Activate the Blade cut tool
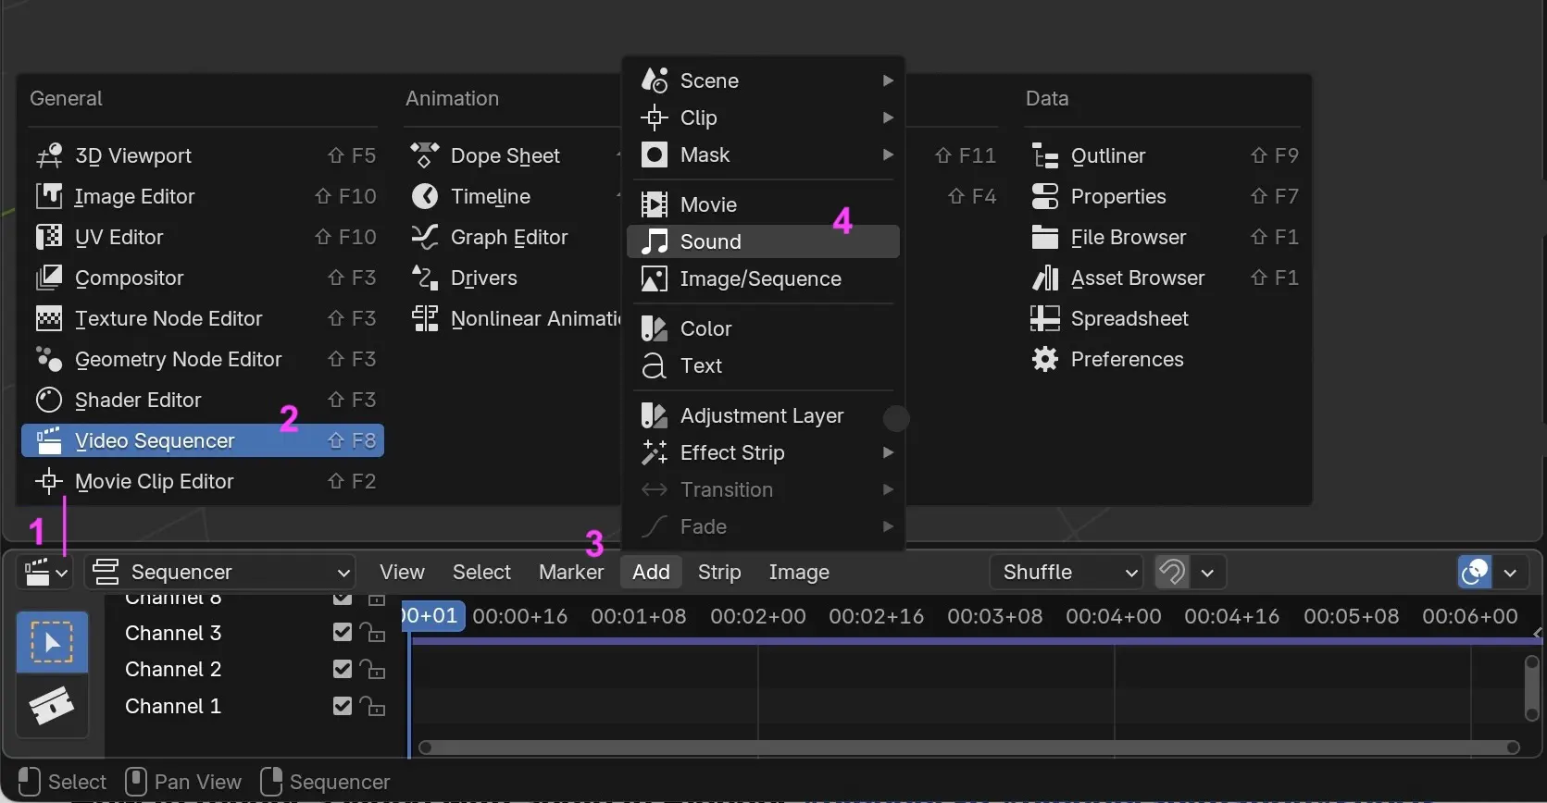This screenshot has width=1547, height=803. pos(52,706)
